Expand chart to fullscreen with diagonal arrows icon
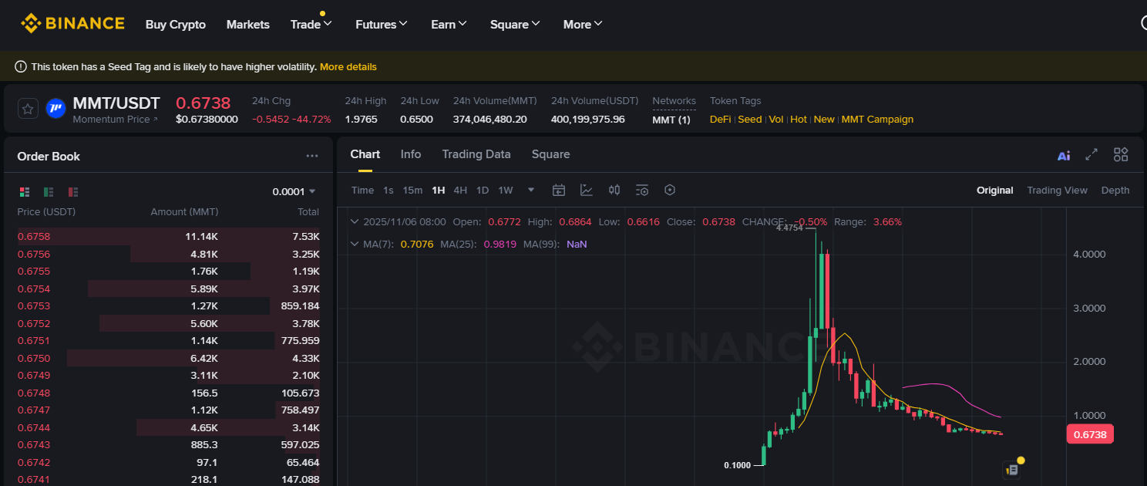The image size is (1147, 486). (x=1091, y=155)
